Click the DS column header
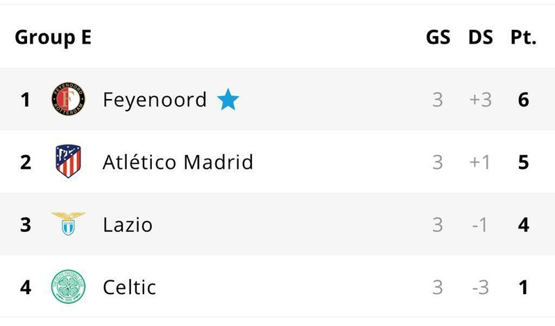This screenshot has height=326, width=555. 480,37
